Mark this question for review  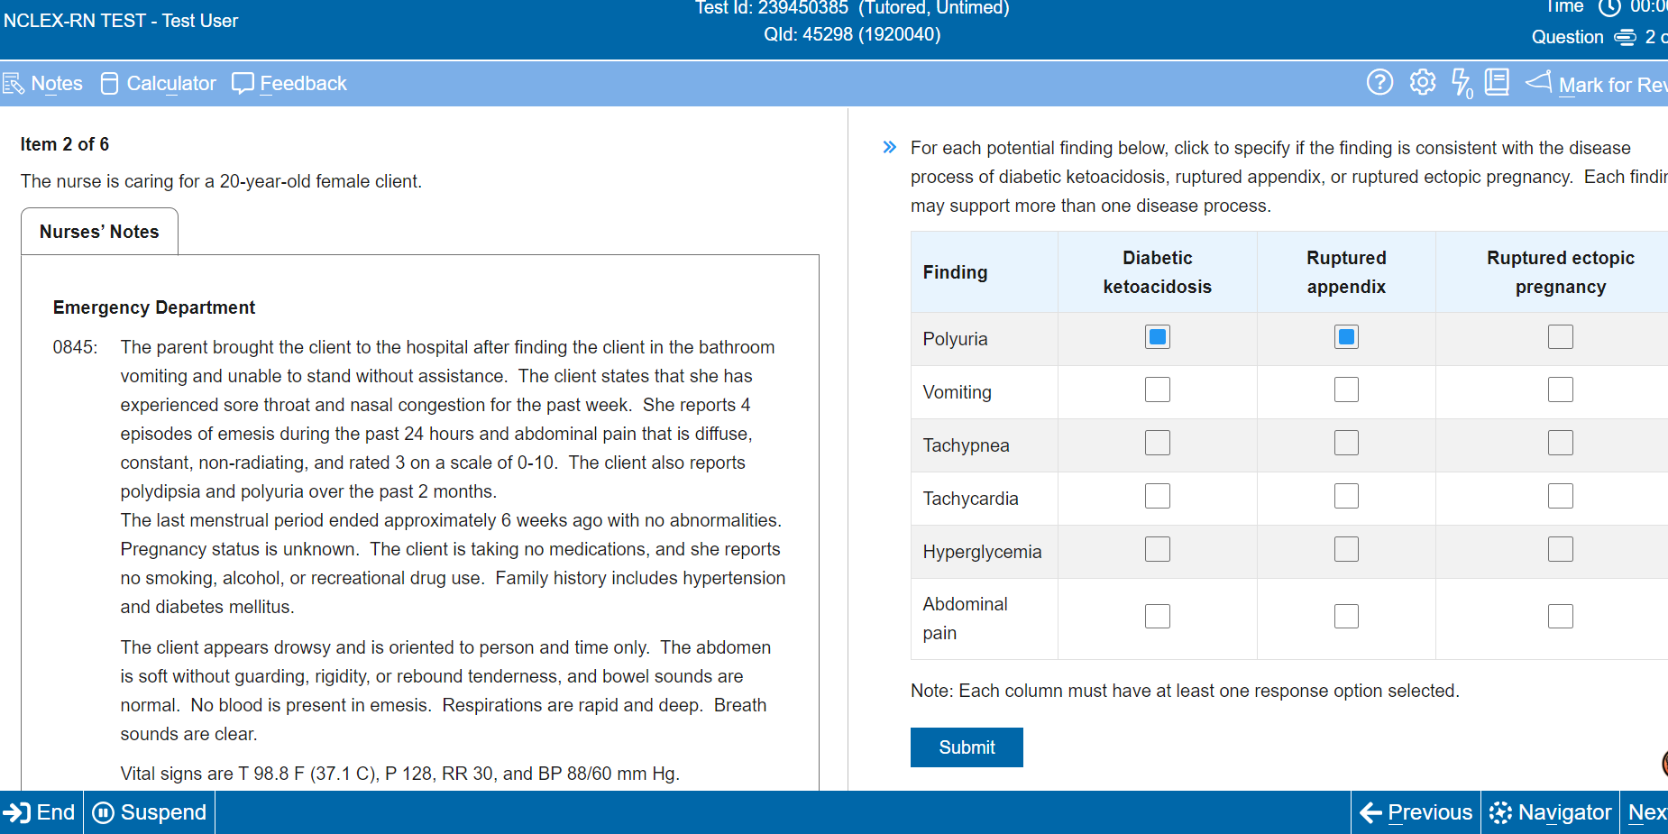click(1597, 84)
